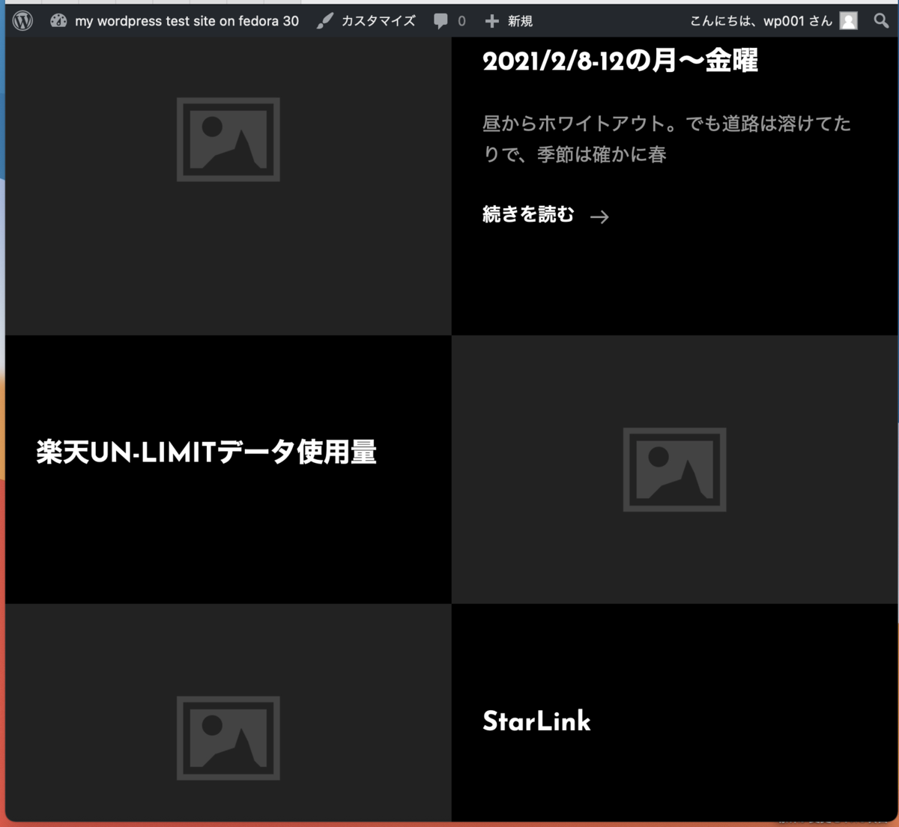This screenshot has height=827, width=899.
Task: Click the 続きを読む link
Action: coord(528,214)
